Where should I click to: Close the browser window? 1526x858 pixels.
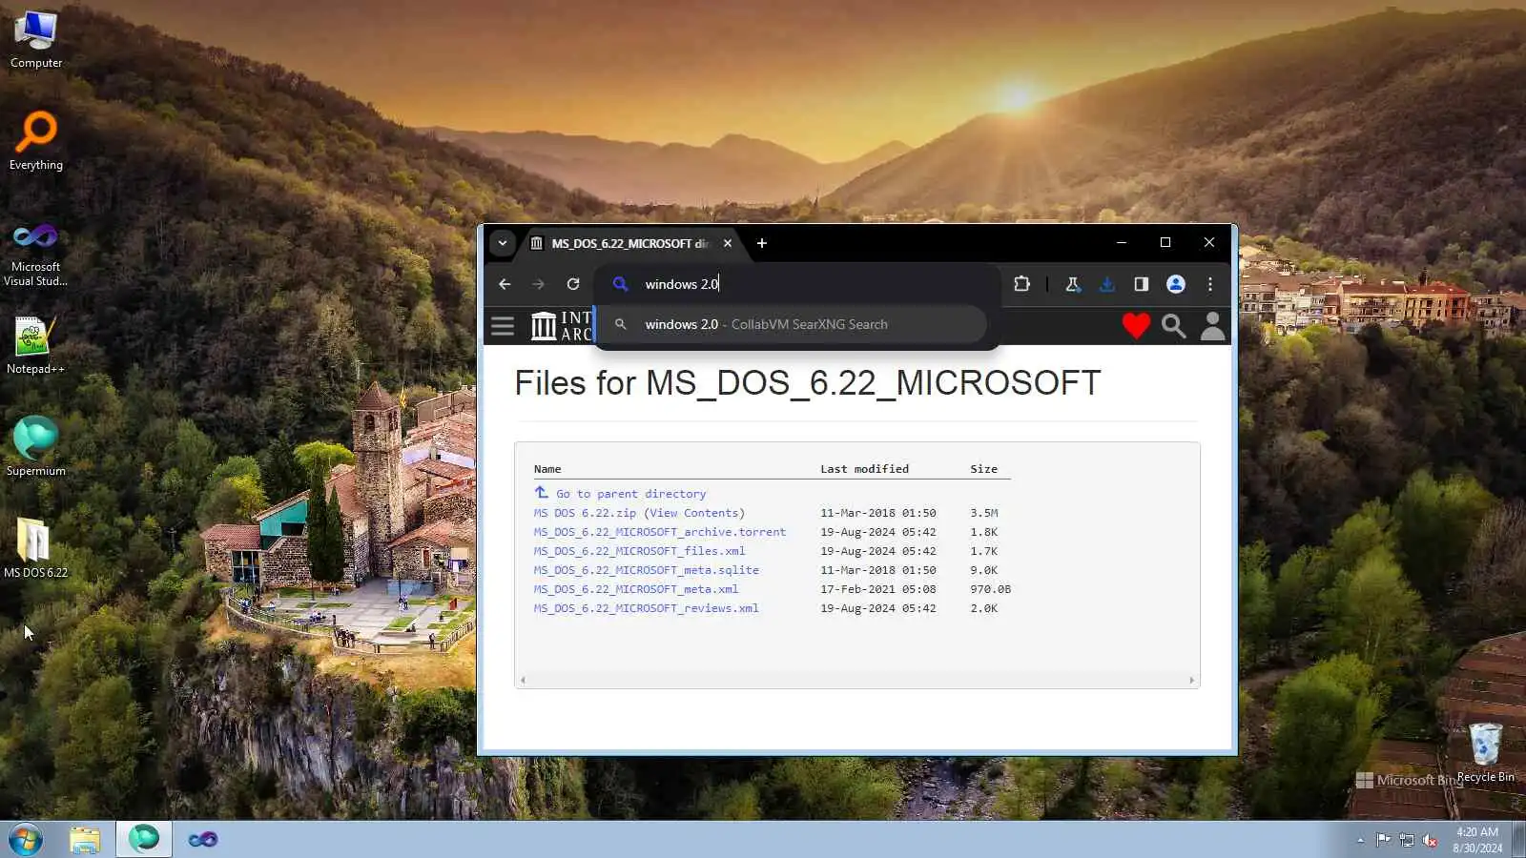point(1209,242)
